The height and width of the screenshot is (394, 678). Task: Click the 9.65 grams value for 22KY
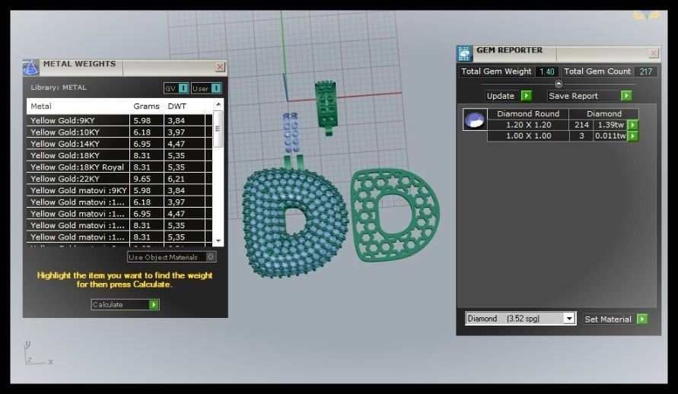(142, 179)
